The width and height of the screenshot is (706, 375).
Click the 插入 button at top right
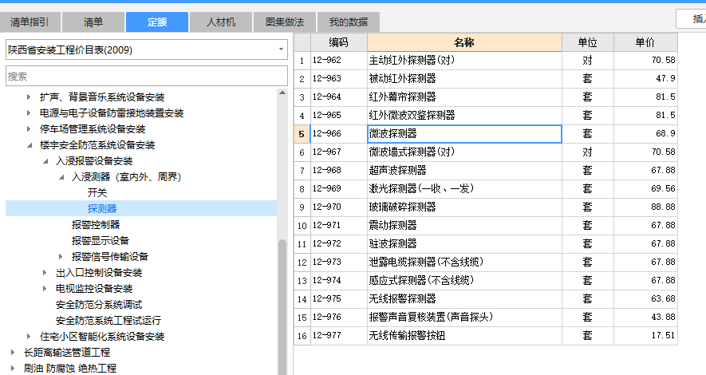pos(692,19)
